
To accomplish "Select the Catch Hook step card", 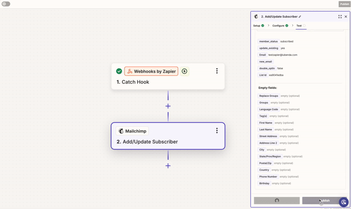I will [168, 81].
